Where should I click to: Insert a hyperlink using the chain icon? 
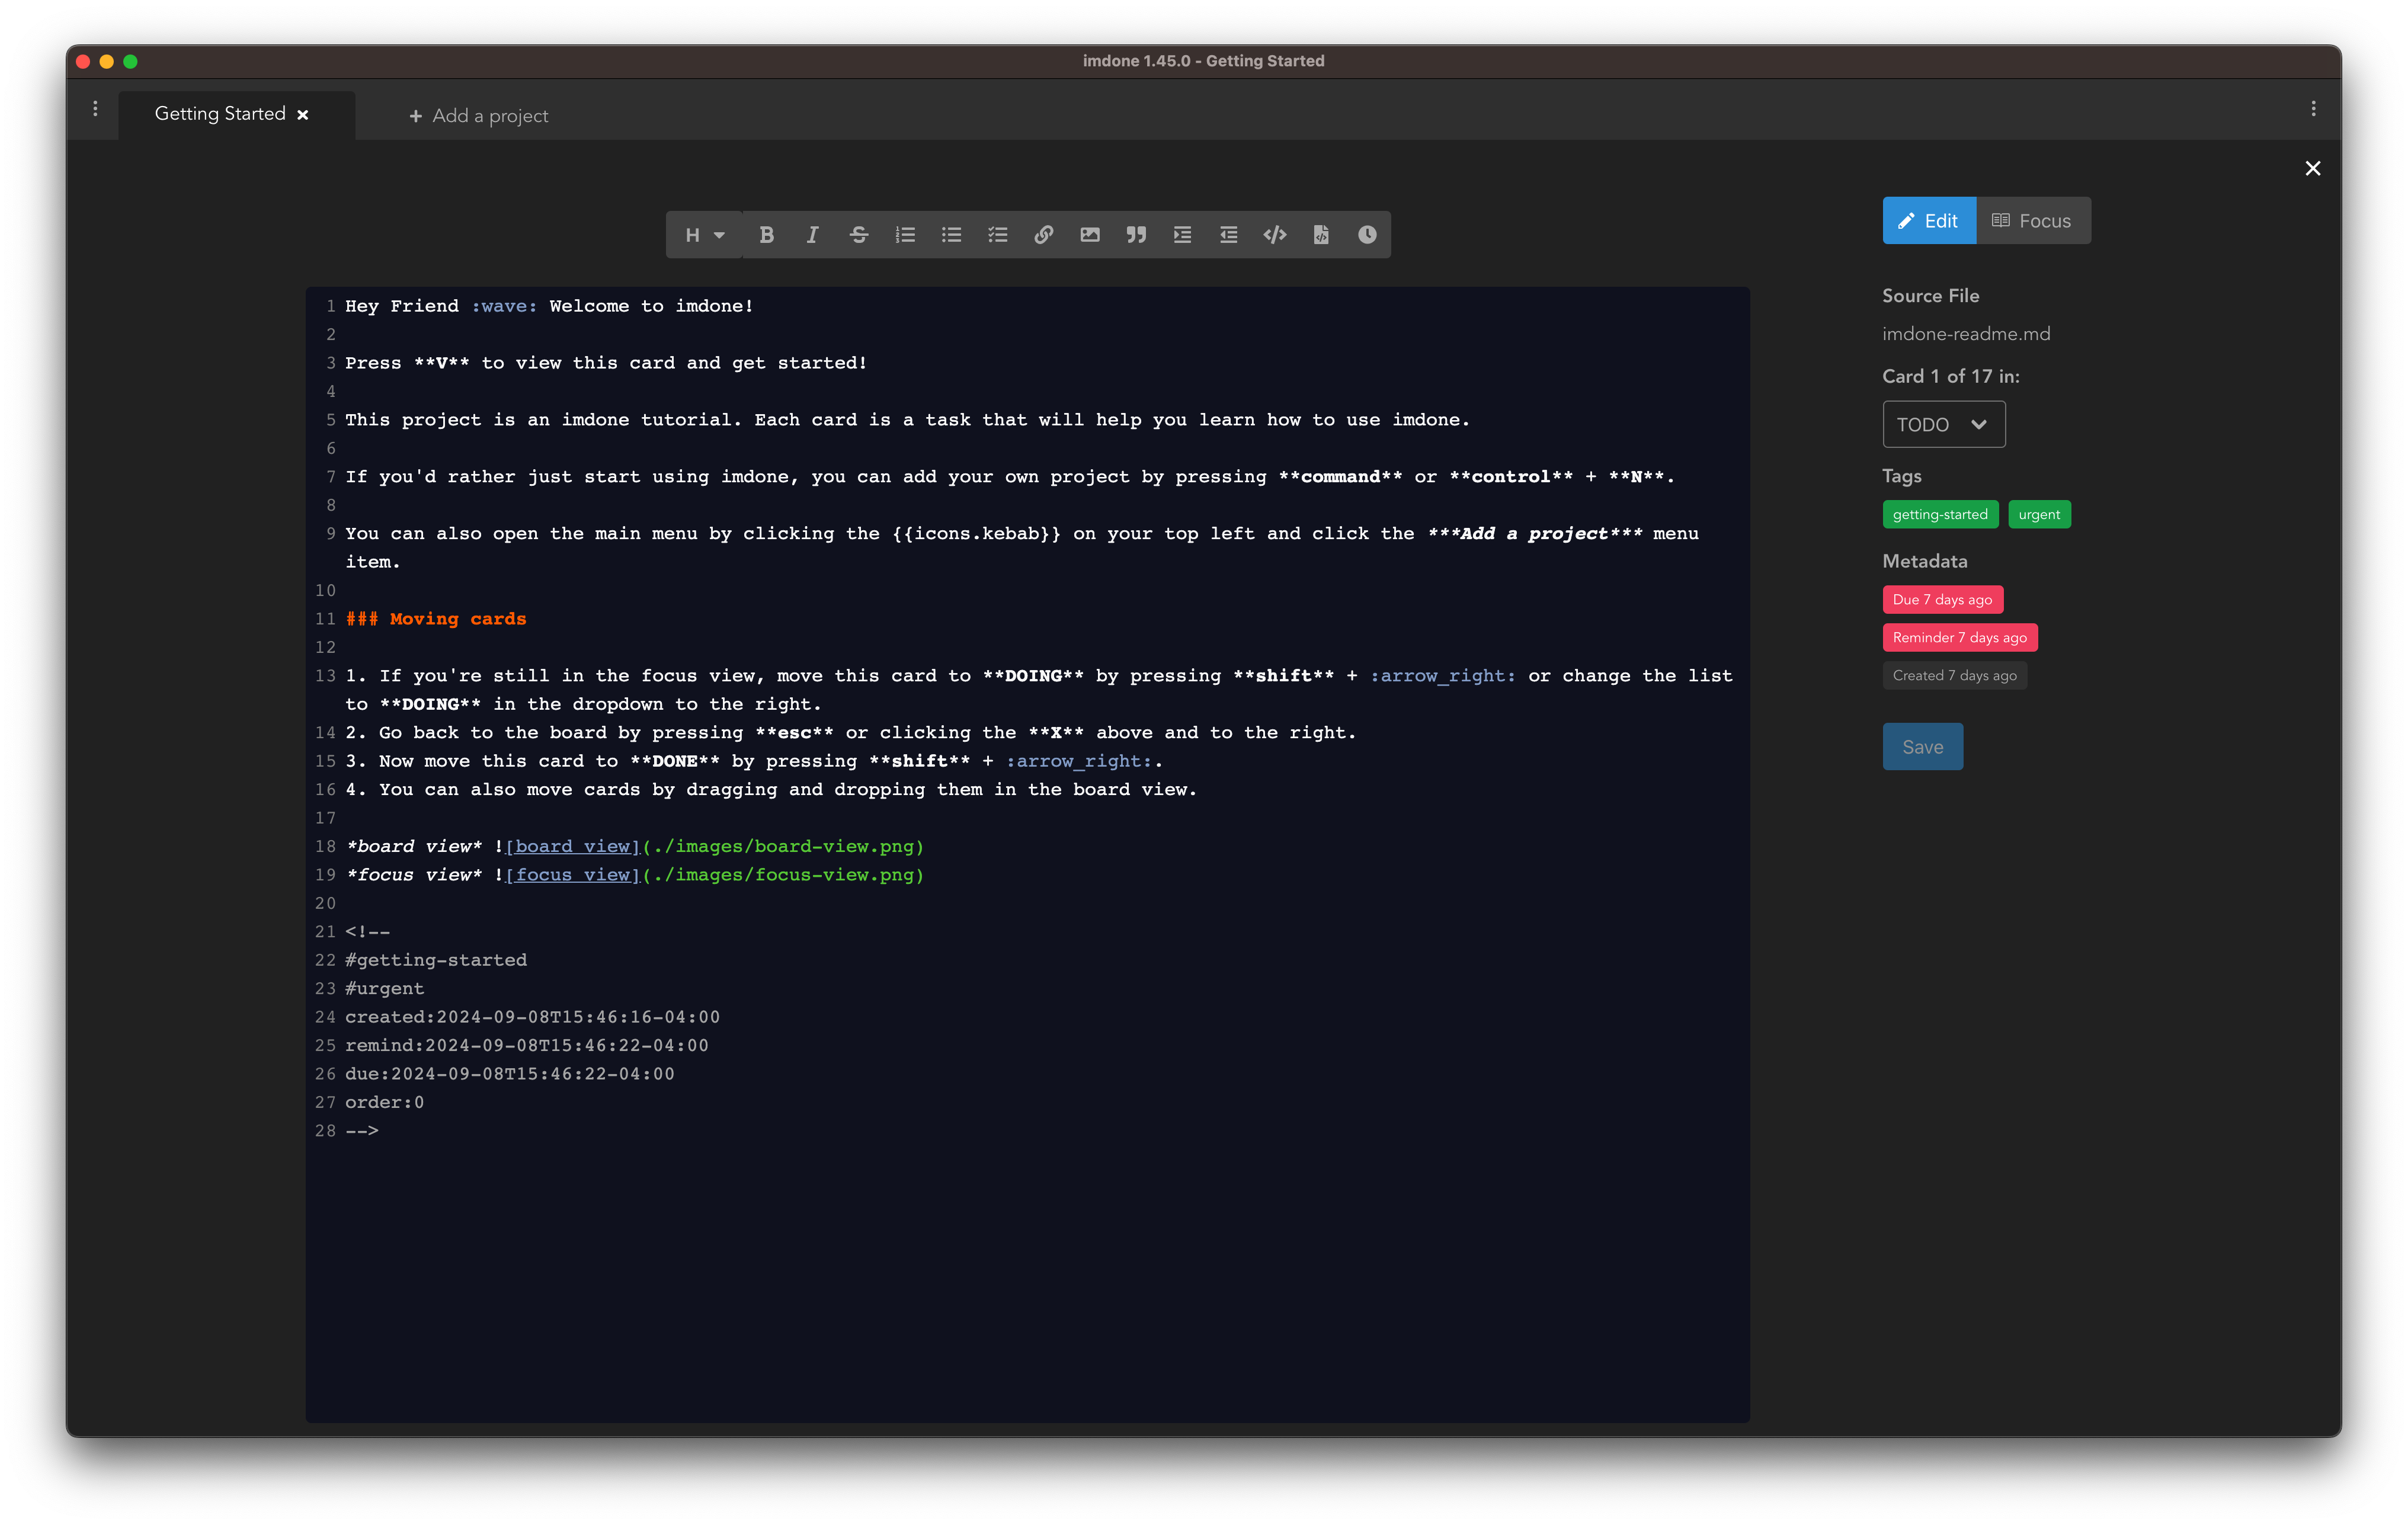[1043, 235]
